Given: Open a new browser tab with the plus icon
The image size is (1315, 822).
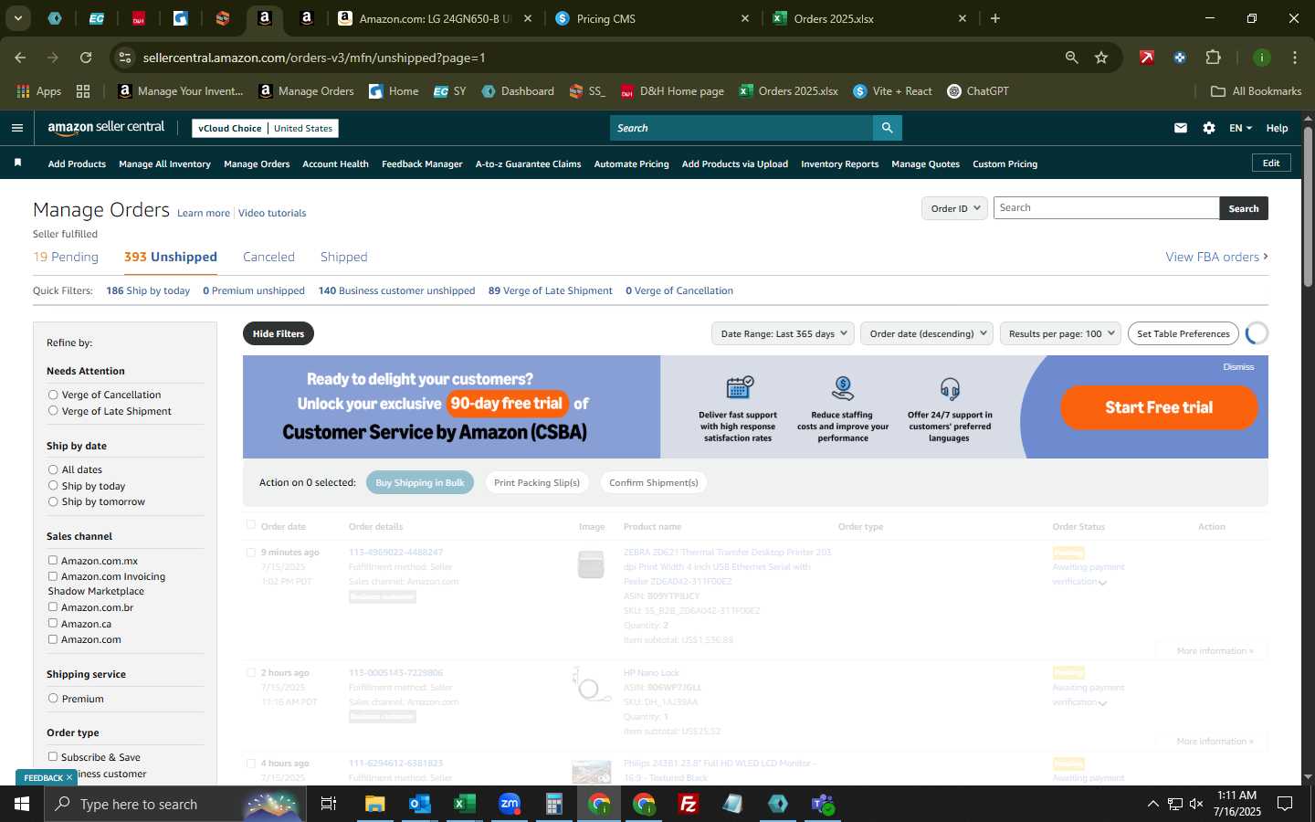Looking at the screenshot, I should coord(995,18).
